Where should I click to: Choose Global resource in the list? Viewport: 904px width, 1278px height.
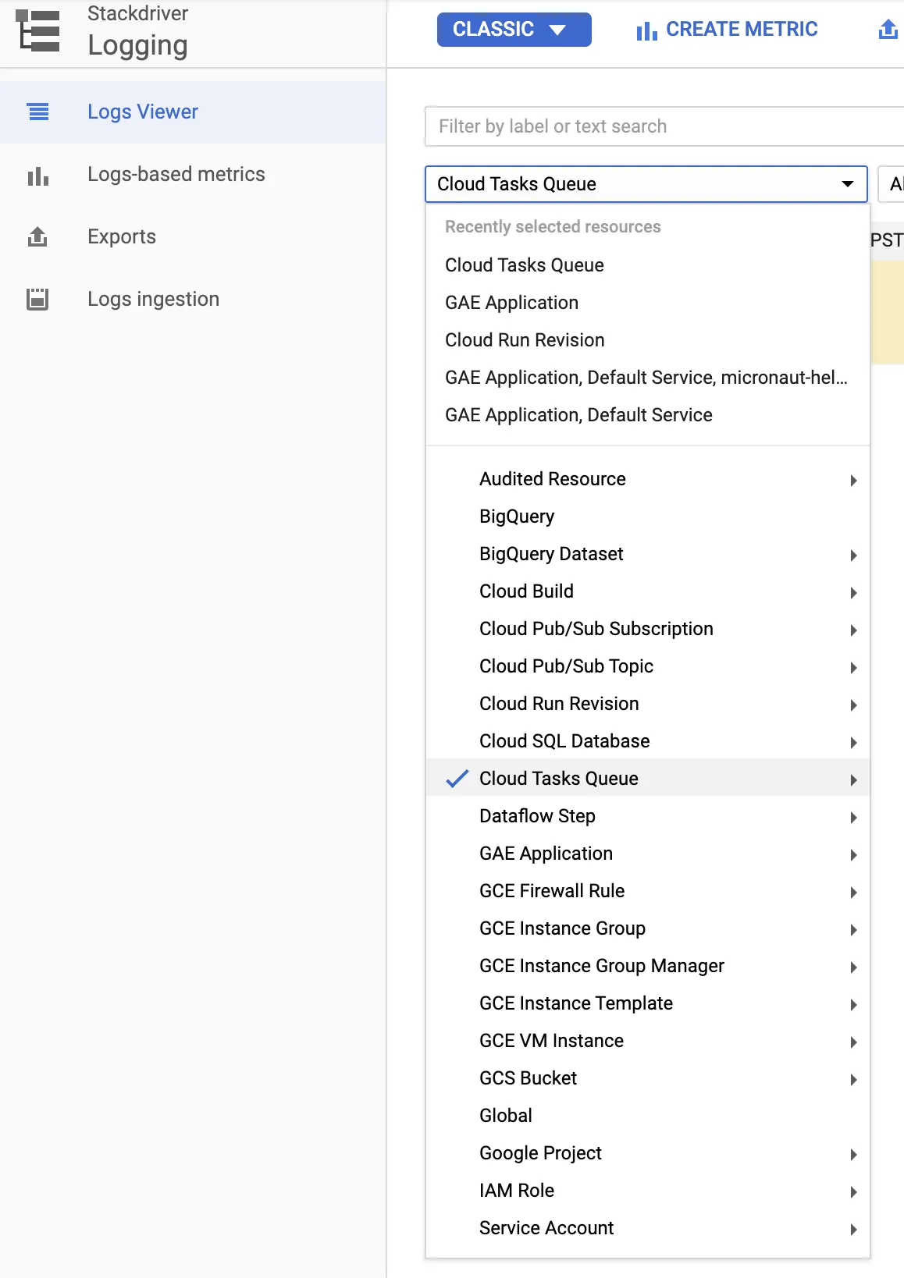pos(506,1116)
